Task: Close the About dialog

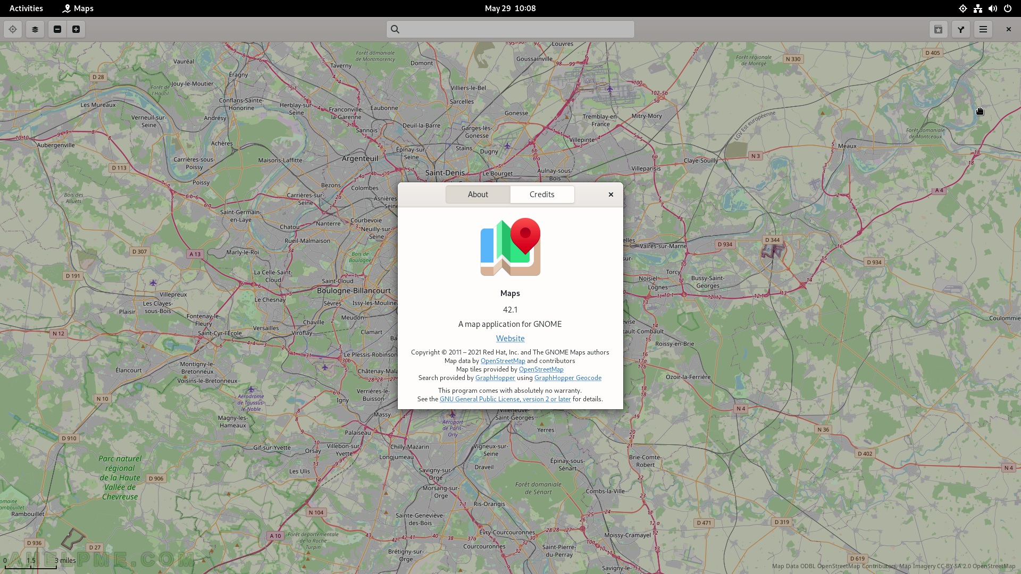Action: click(x=611, y=195)
